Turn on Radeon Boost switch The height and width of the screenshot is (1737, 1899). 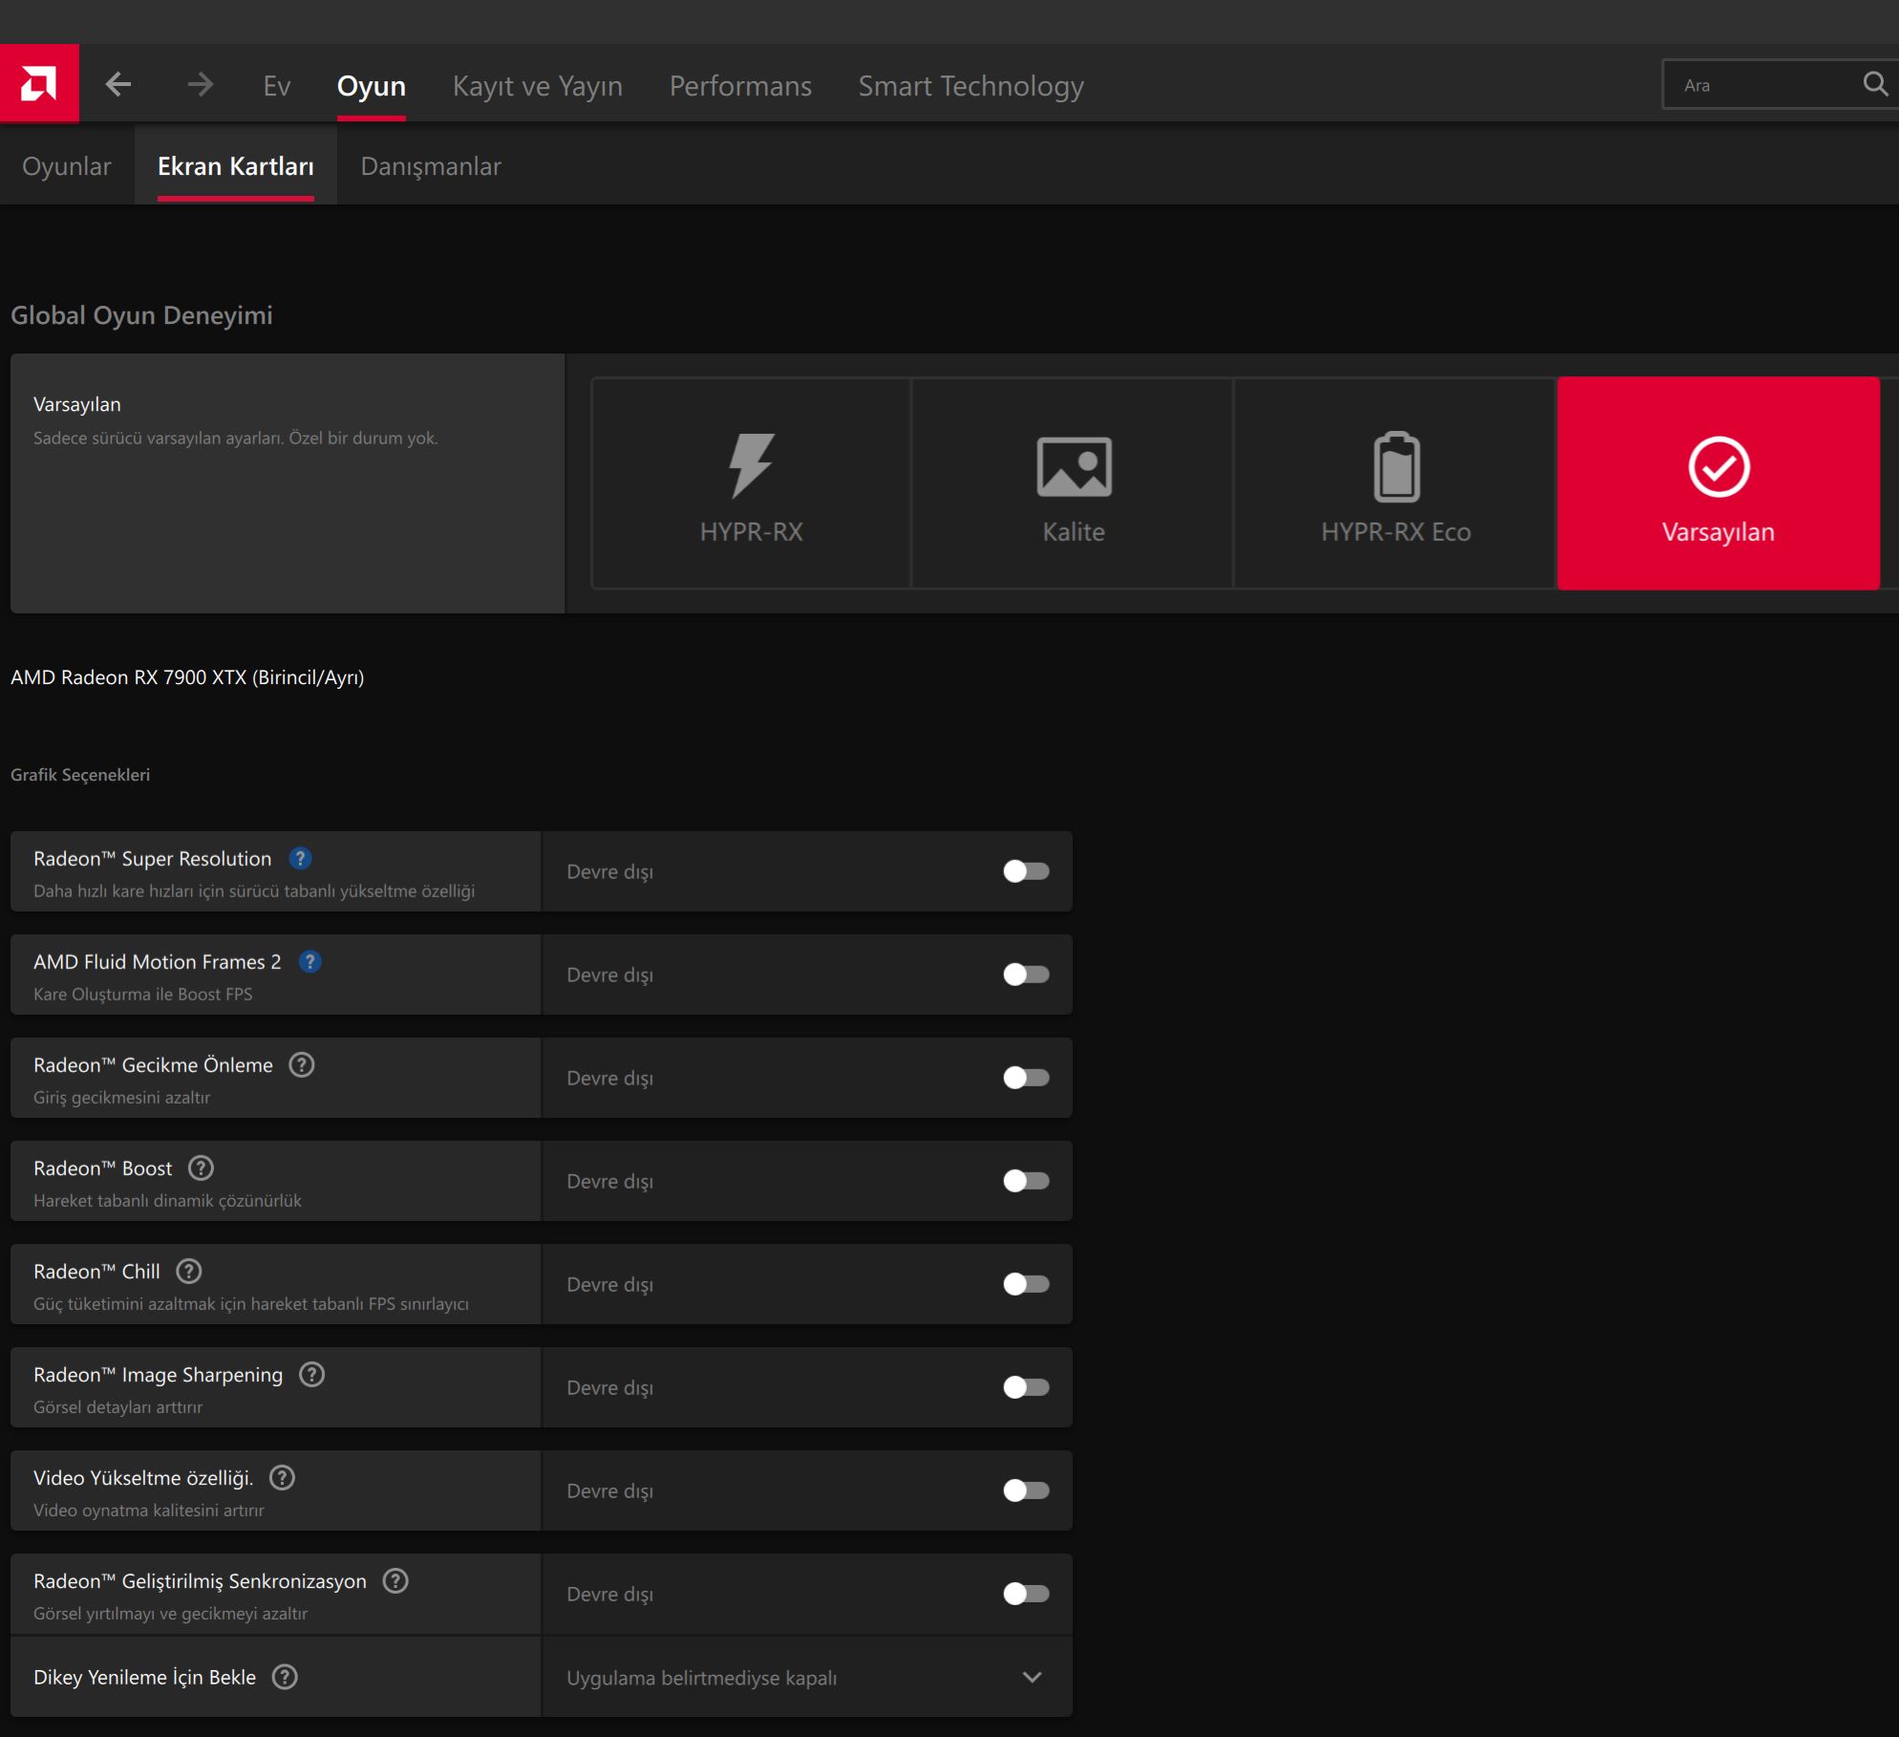tap(1026, 1181)
